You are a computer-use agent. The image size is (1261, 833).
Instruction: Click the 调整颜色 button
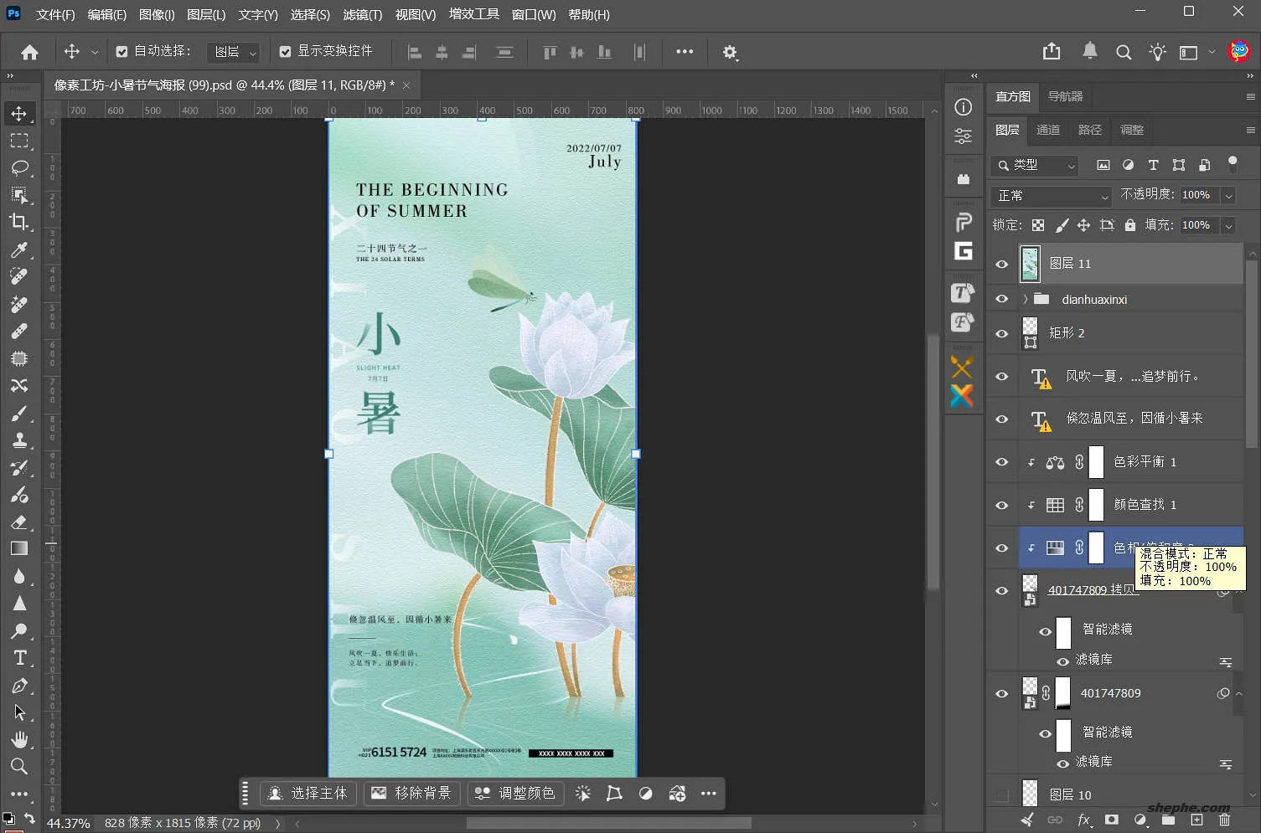[x=515, y=793]
